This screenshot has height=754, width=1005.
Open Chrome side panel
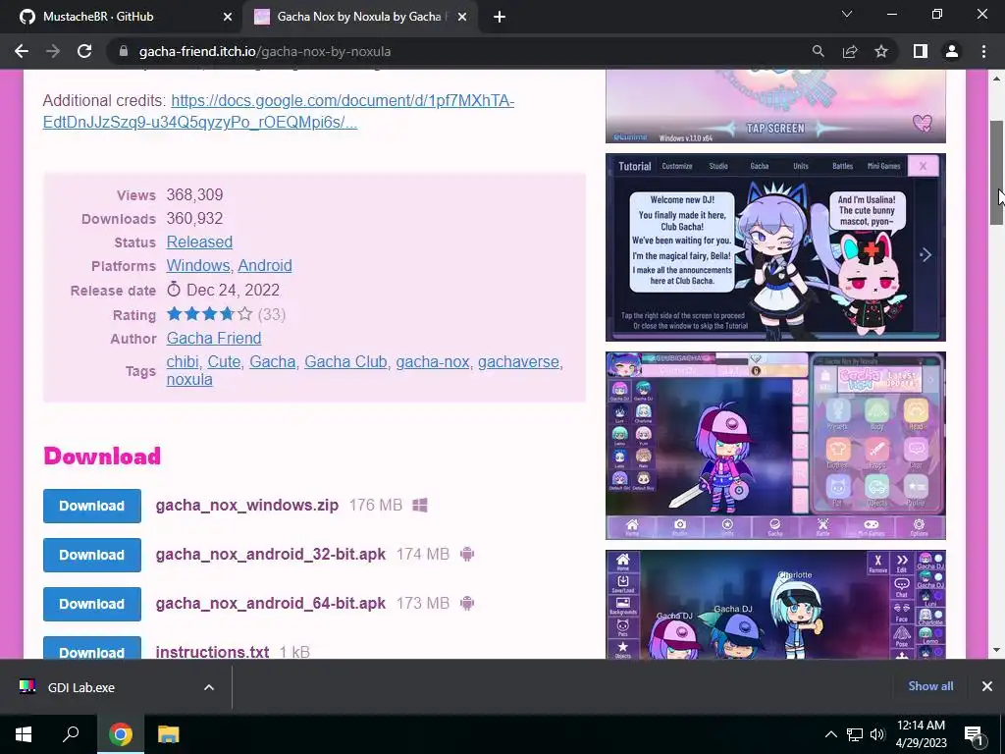(x=921, y=51)
